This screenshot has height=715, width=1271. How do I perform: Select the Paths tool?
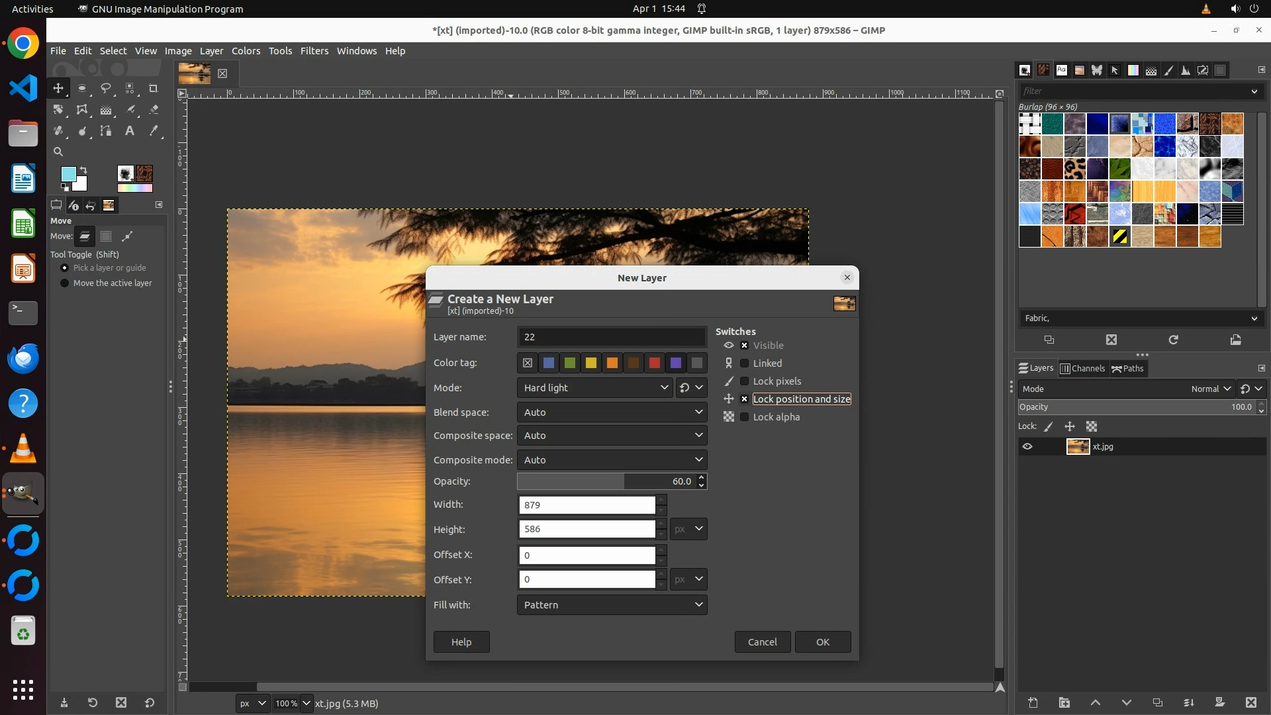pos(106,131)
